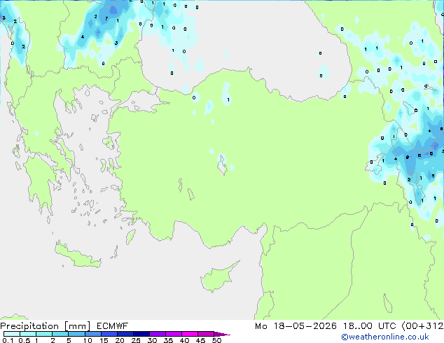Screen dimensions: 444x343
Task: Click the legend label '30'
Action: coord(152,340)
